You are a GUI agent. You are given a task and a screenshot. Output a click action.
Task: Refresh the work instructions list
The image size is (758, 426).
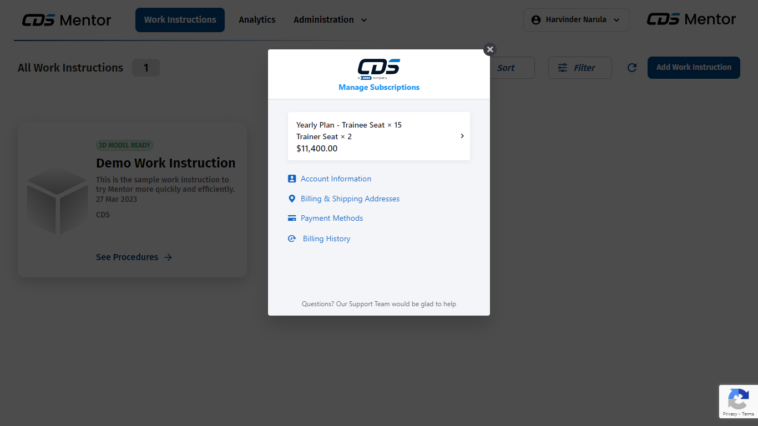631,68
